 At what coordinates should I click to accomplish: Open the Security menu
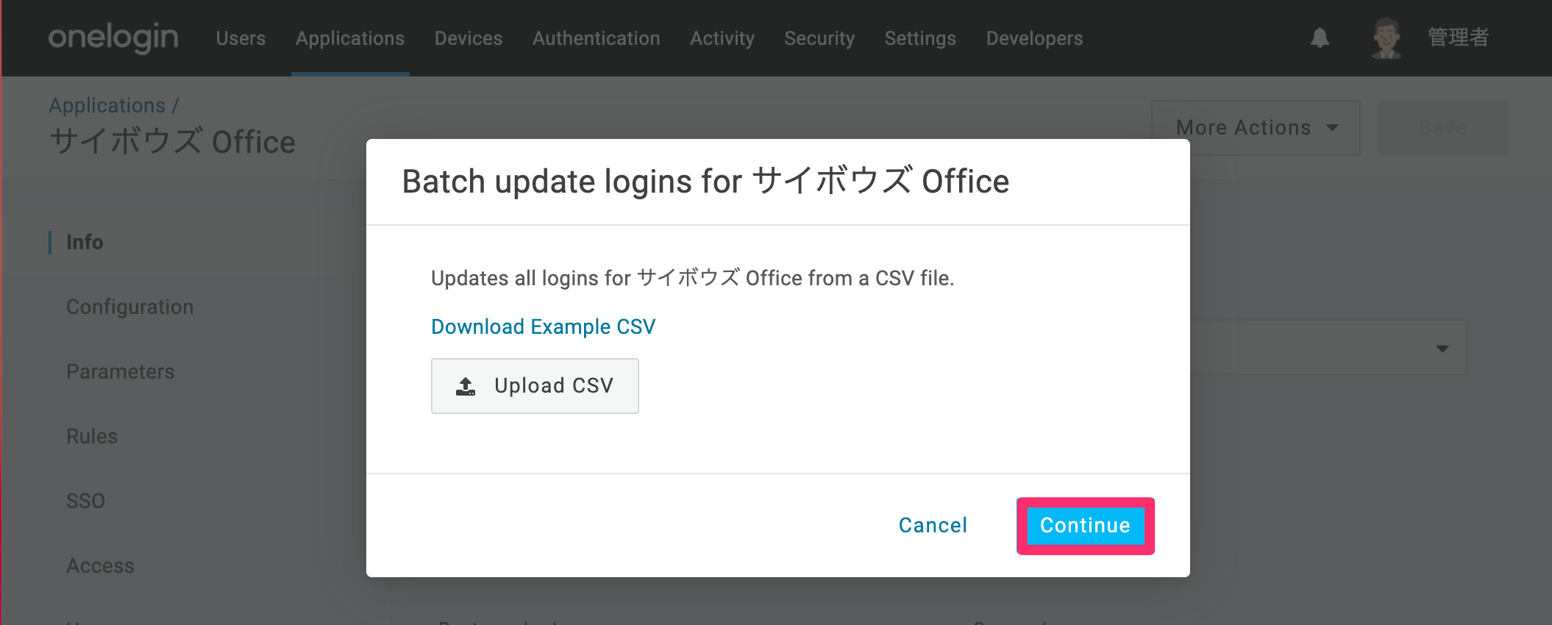(x=819, y=38)
